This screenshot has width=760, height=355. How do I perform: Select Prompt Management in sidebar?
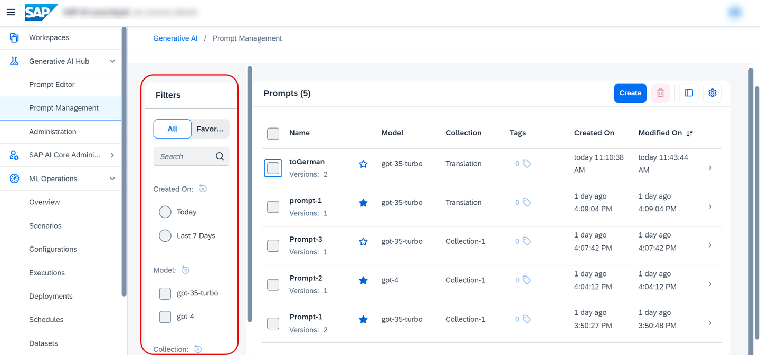point(61,108)
